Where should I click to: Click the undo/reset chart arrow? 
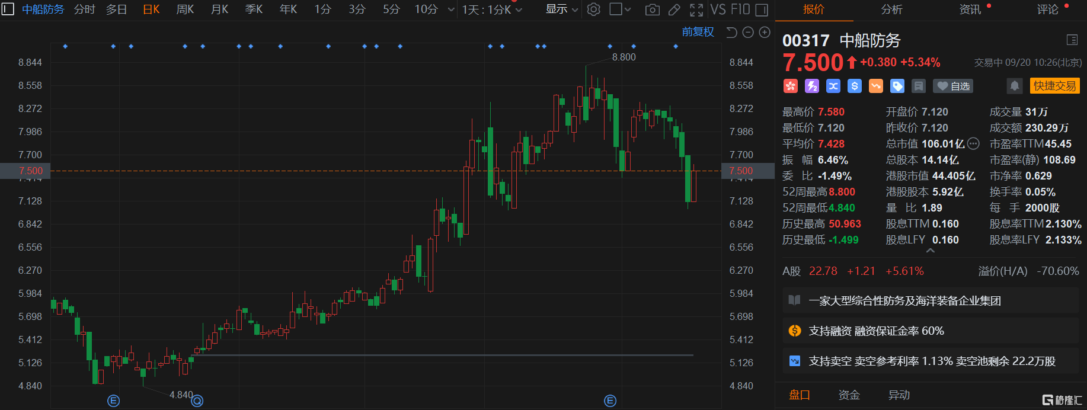click(732, 32)
